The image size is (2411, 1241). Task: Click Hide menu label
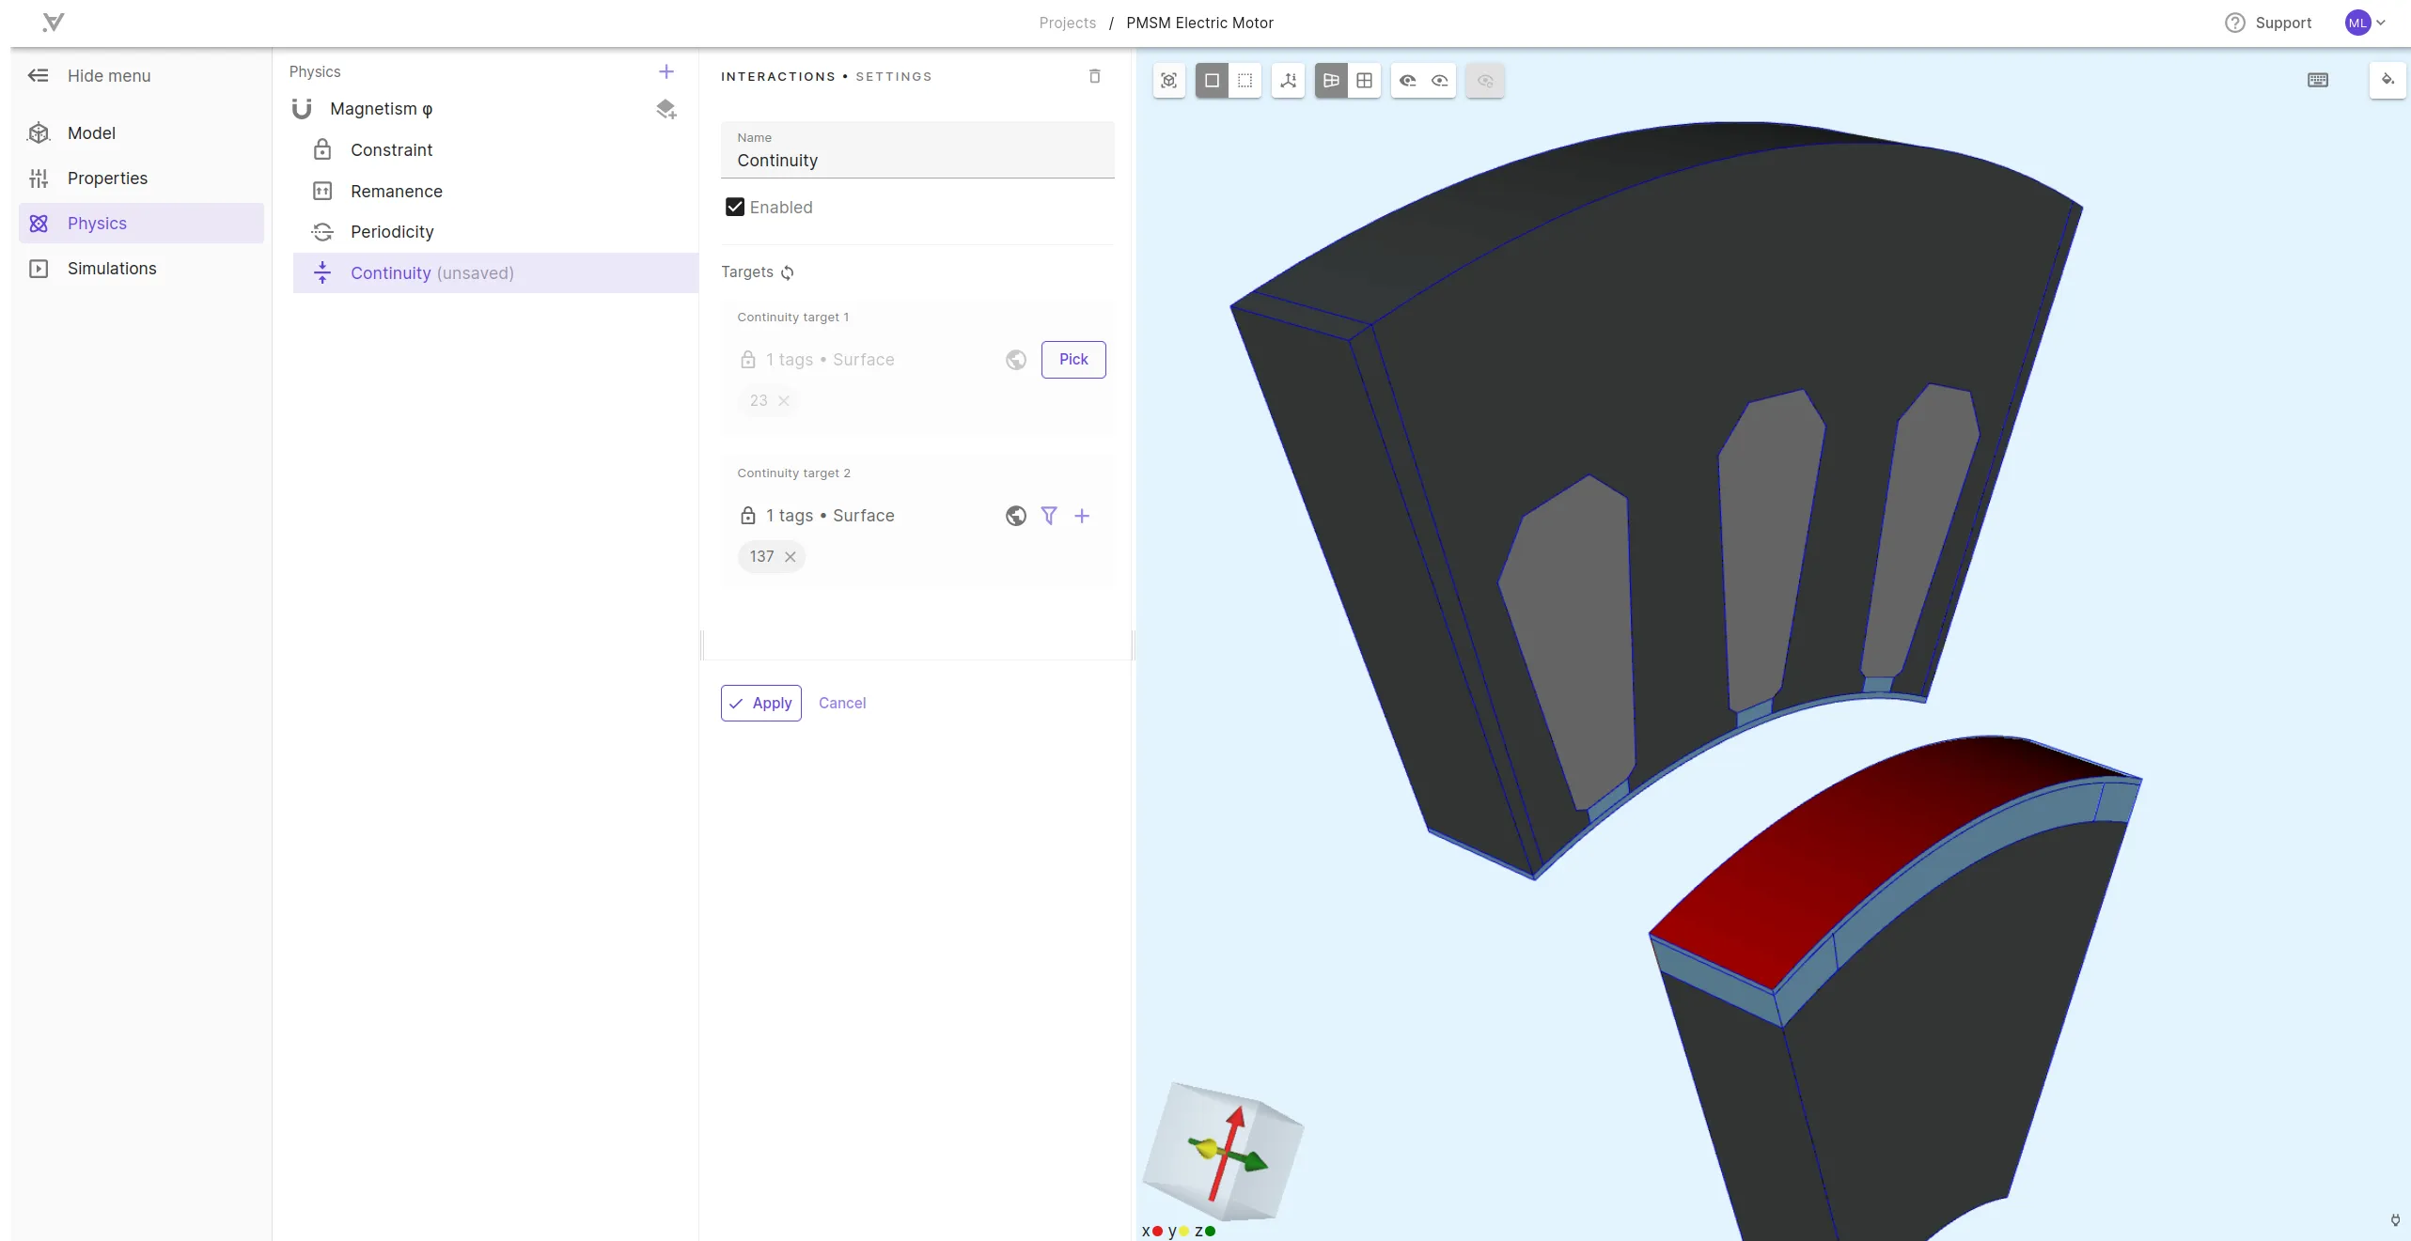tap(109, 76)
